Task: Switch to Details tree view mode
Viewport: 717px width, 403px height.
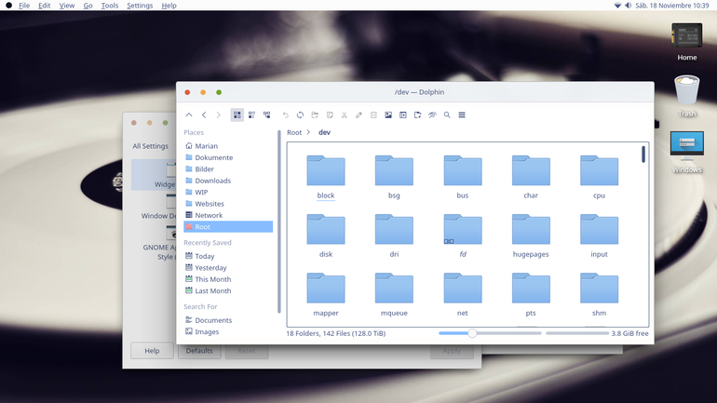Action: coord(266,115)
